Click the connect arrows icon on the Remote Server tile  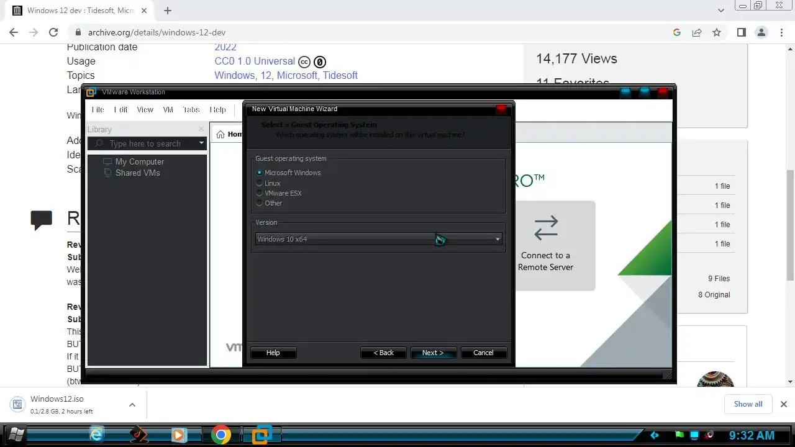[545, 228]
